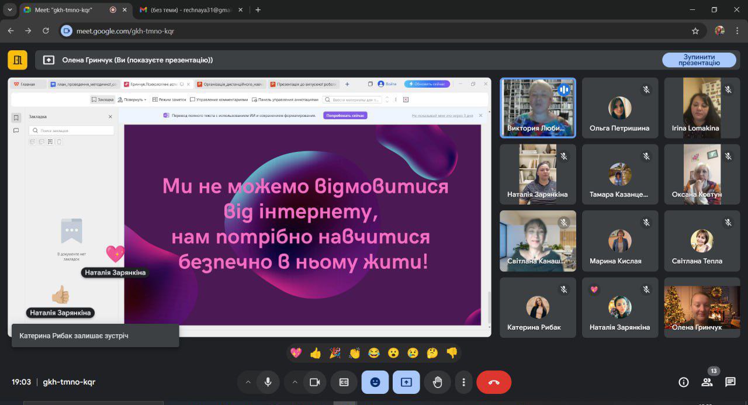Viewport: 748px width, 405px height.
Task: Open Chrome's three-dot menu
Action: [737, 31]
